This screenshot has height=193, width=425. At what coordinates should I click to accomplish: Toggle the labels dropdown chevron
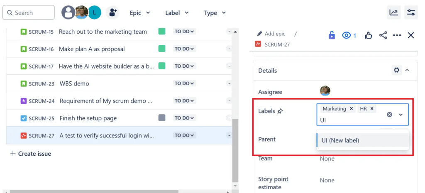[401, 115]
